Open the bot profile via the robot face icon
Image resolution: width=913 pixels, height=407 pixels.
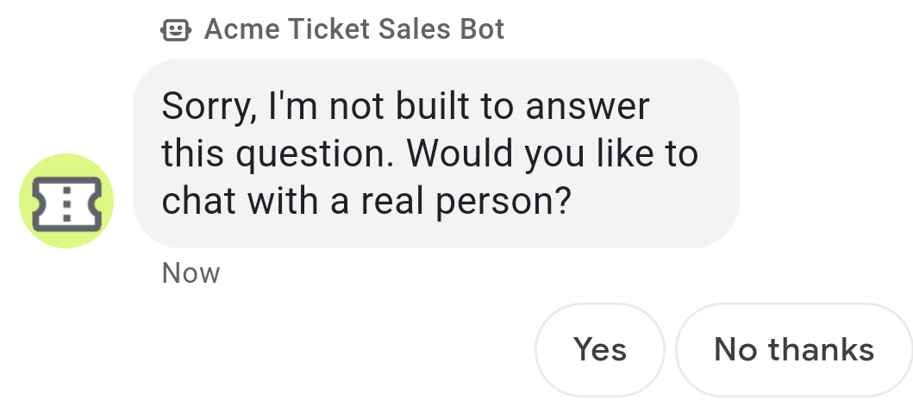pyautogui.click(x=175, y=30)
